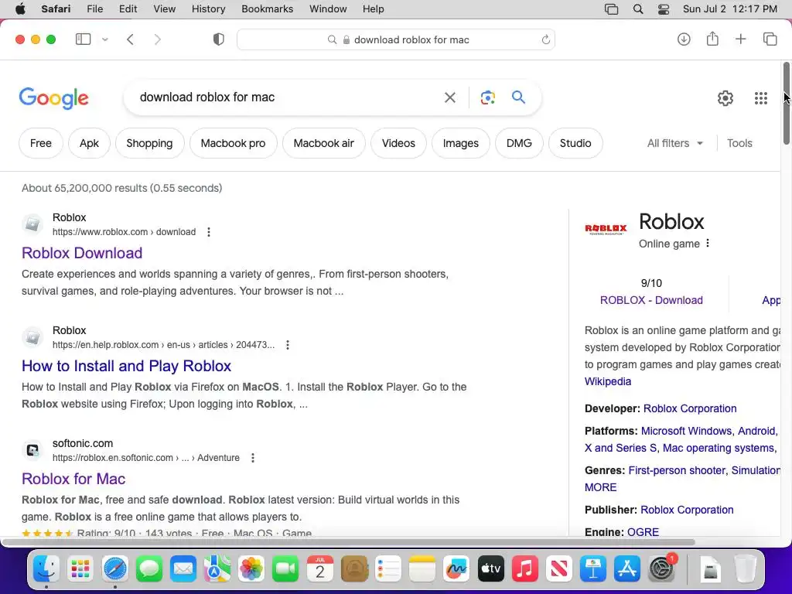
Task: Toggle the Safari sidebar button
Action: point(83,39)
